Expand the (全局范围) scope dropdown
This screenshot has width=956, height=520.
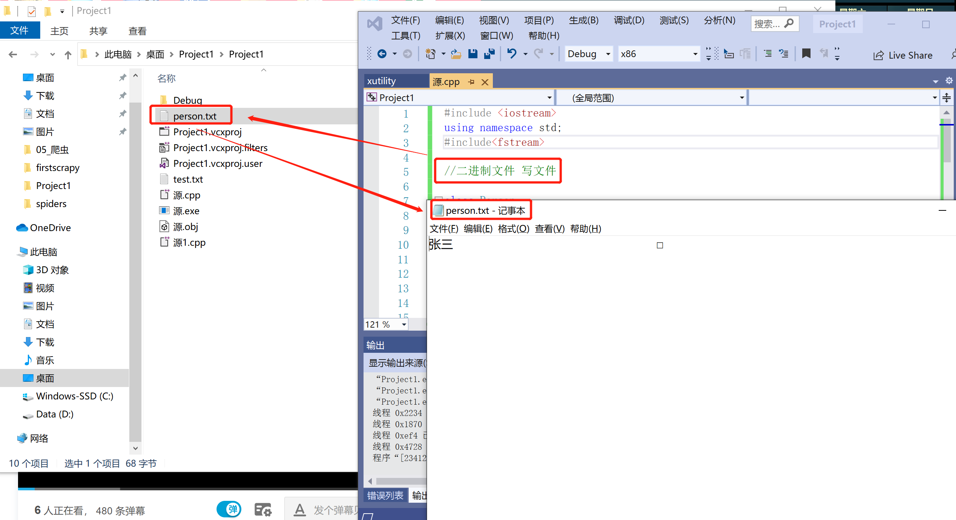coord(741,98)
